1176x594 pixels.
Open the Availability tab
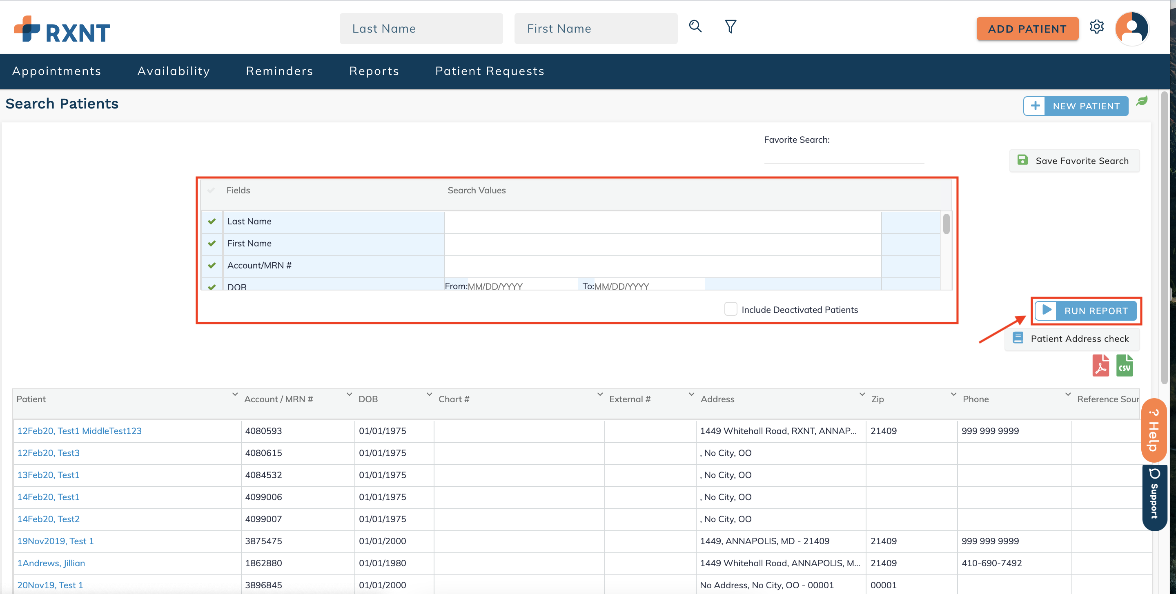[x=174, y=71]
